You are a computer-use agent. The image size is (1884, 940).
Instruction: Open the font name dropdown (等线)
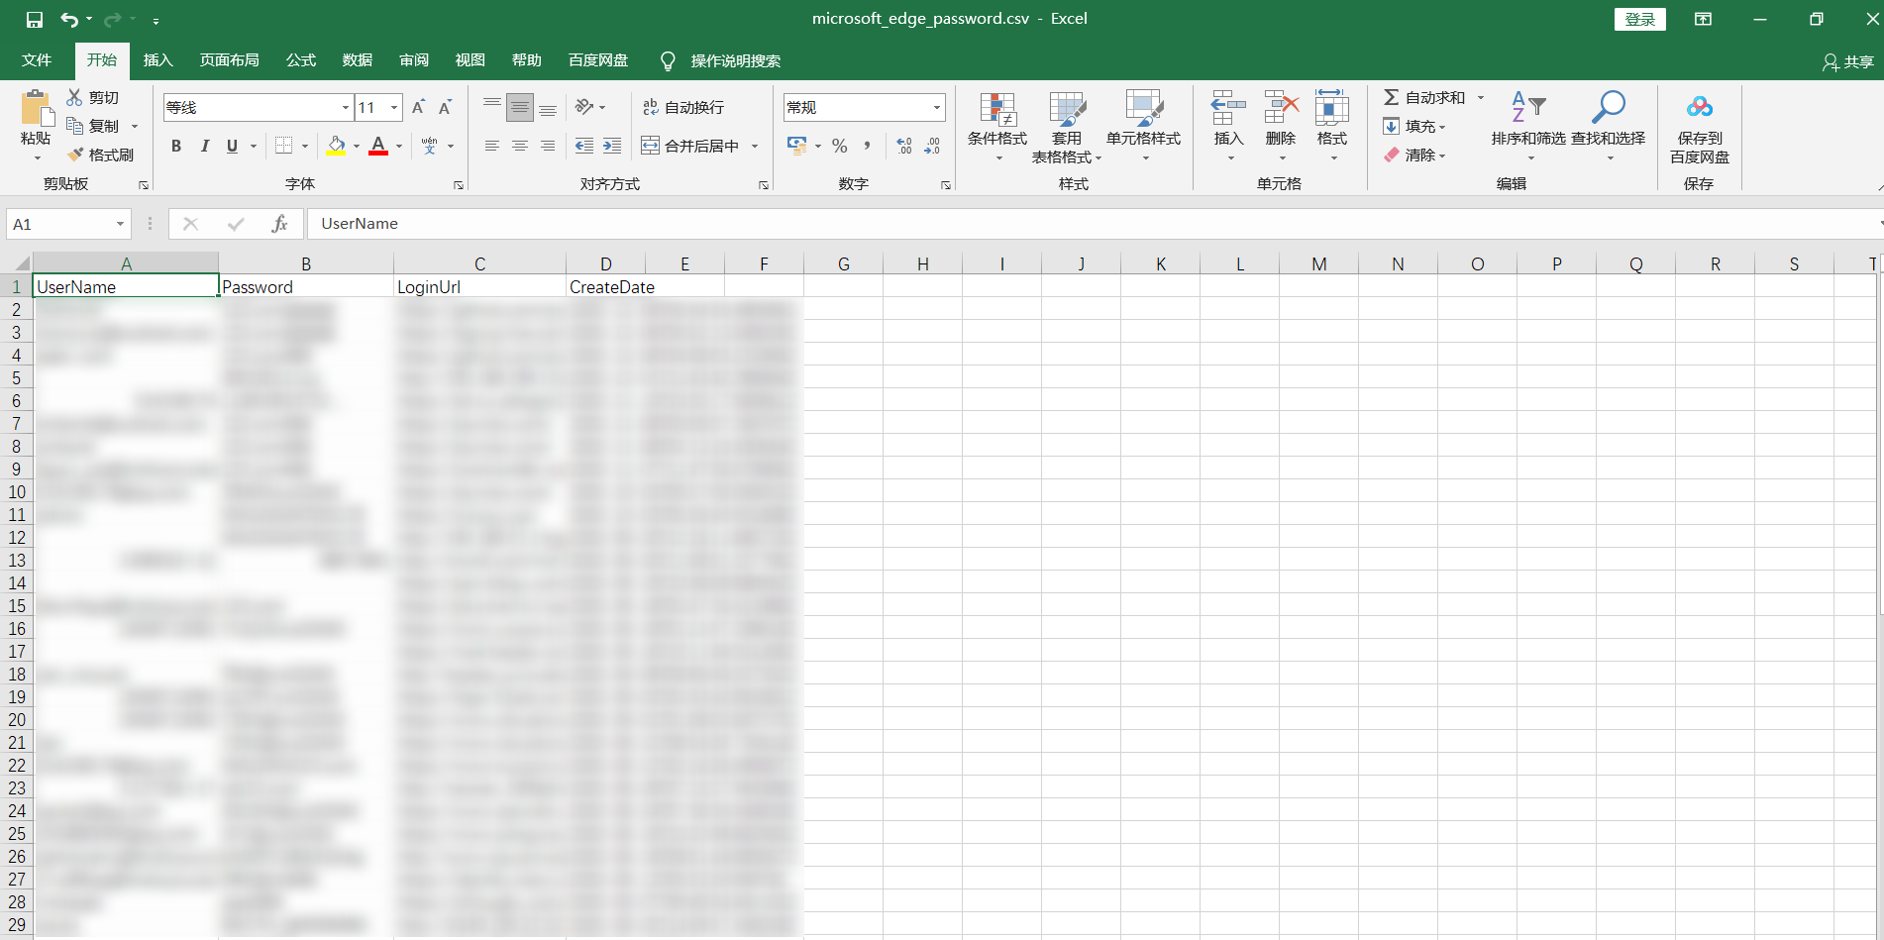point(345,107)
